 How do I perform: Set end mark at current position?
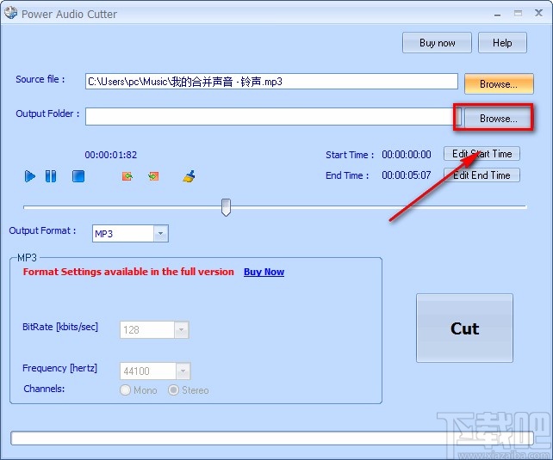point(153,176)
